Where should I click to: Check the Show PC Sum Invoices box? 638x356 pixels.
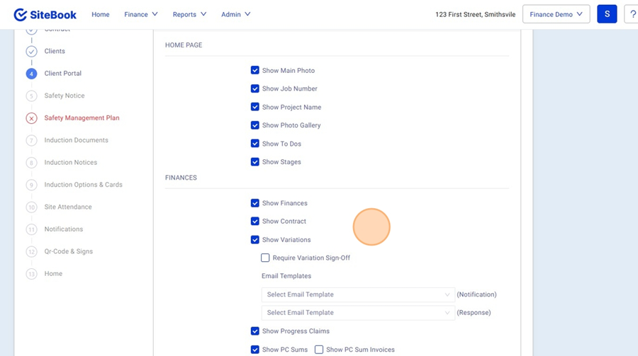click(x=319, y=350)
